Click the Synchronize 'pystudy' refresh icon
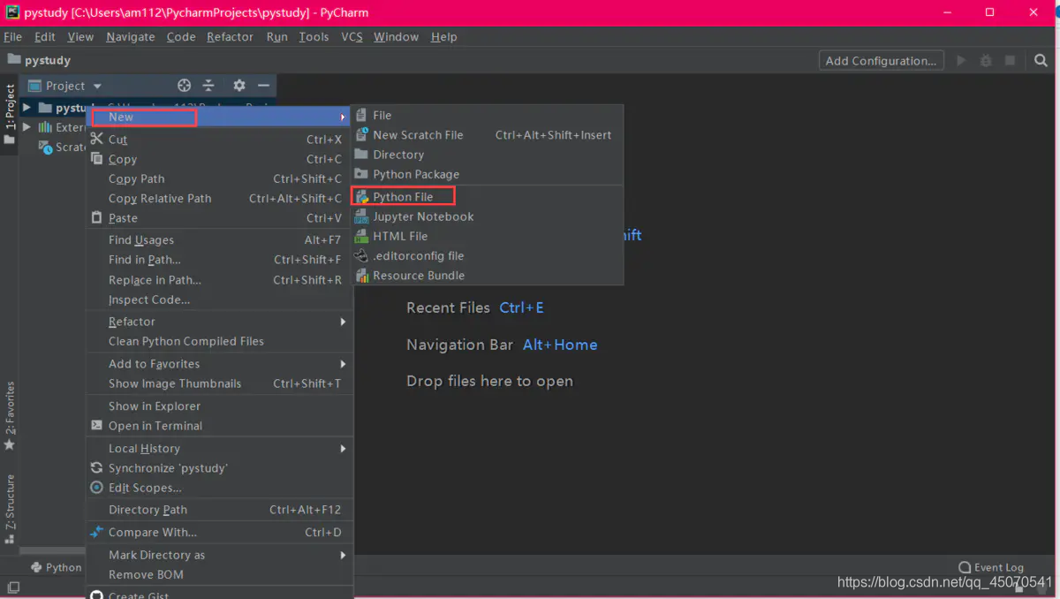 (x=97, y=467)
